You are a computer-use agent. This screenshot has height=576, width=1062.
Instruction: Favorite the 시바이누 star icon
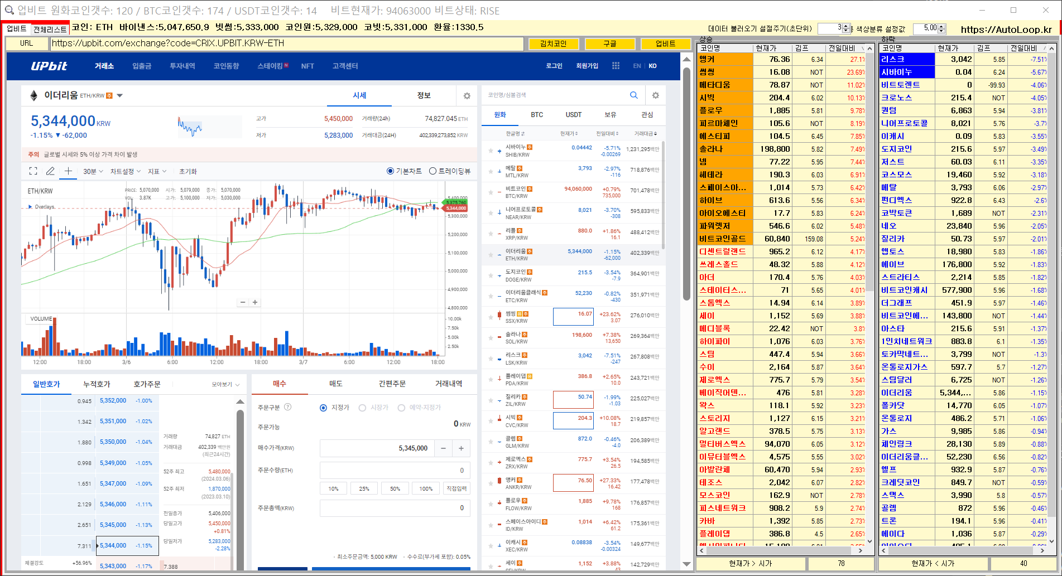point(491,151)
